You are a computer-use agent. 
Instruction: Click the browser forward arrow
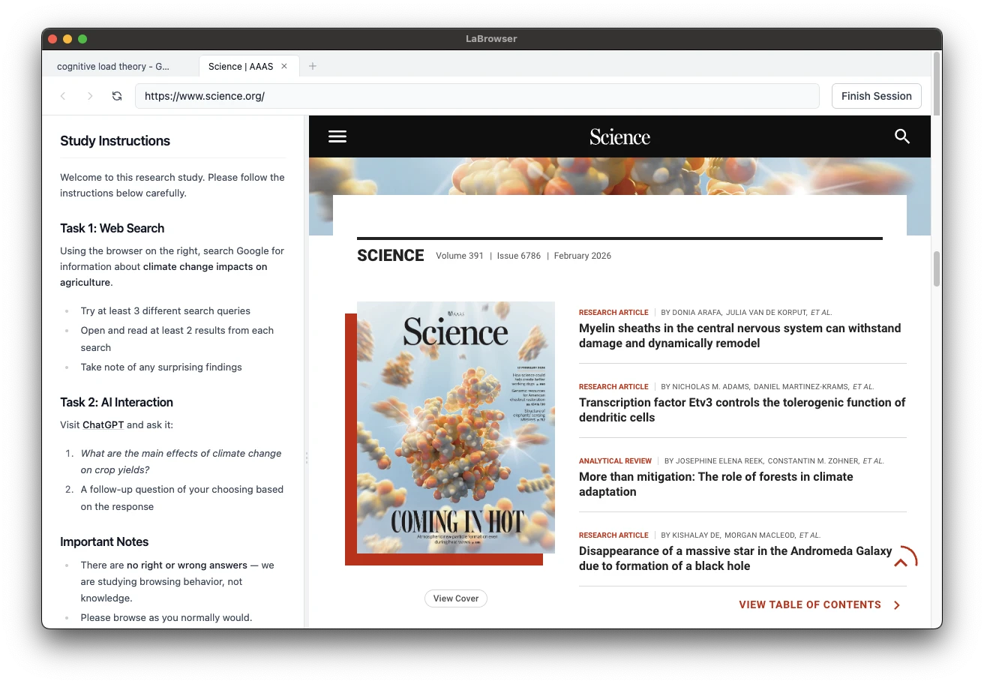89,96
